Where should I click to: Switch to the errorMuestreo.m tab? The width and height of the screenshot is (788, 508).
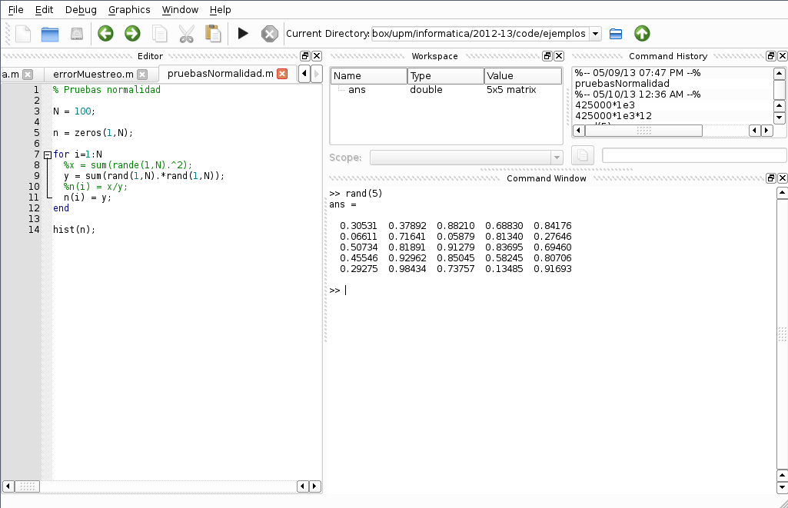tap(93, 75)
